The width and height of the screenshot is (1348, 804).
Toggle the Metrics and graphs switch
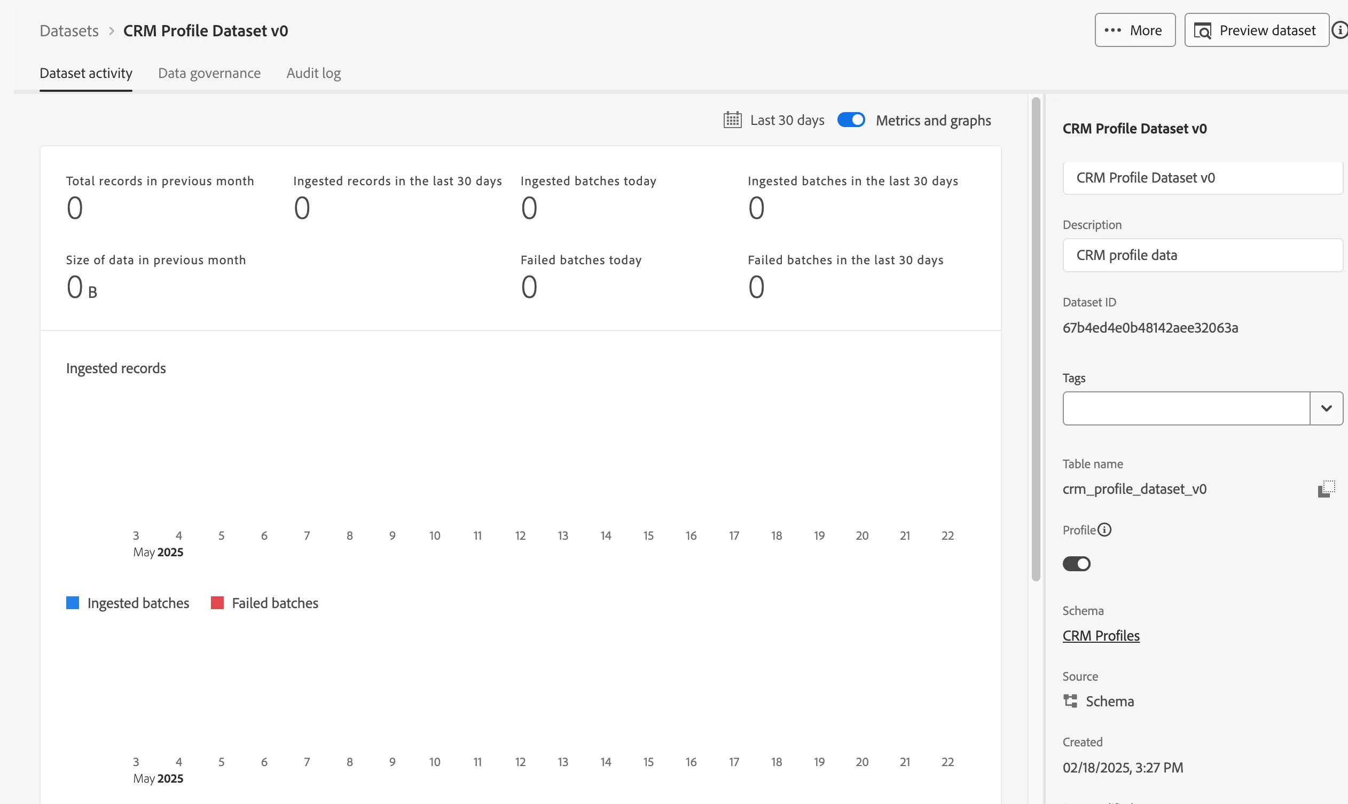click(x=851, y=120)
